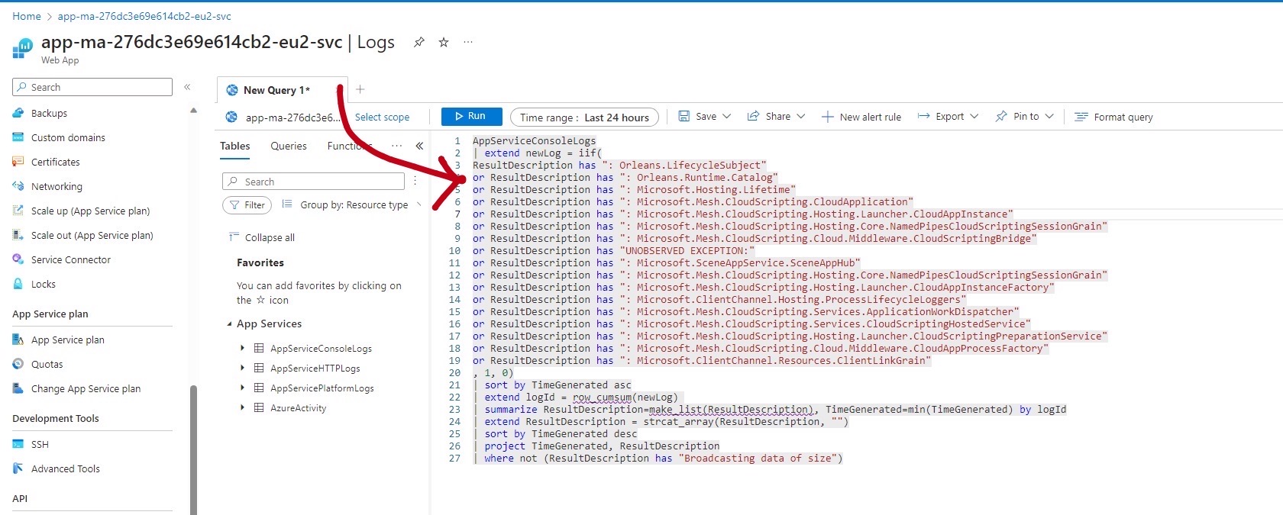
Task: Add a new query tab
Action: 360,89
